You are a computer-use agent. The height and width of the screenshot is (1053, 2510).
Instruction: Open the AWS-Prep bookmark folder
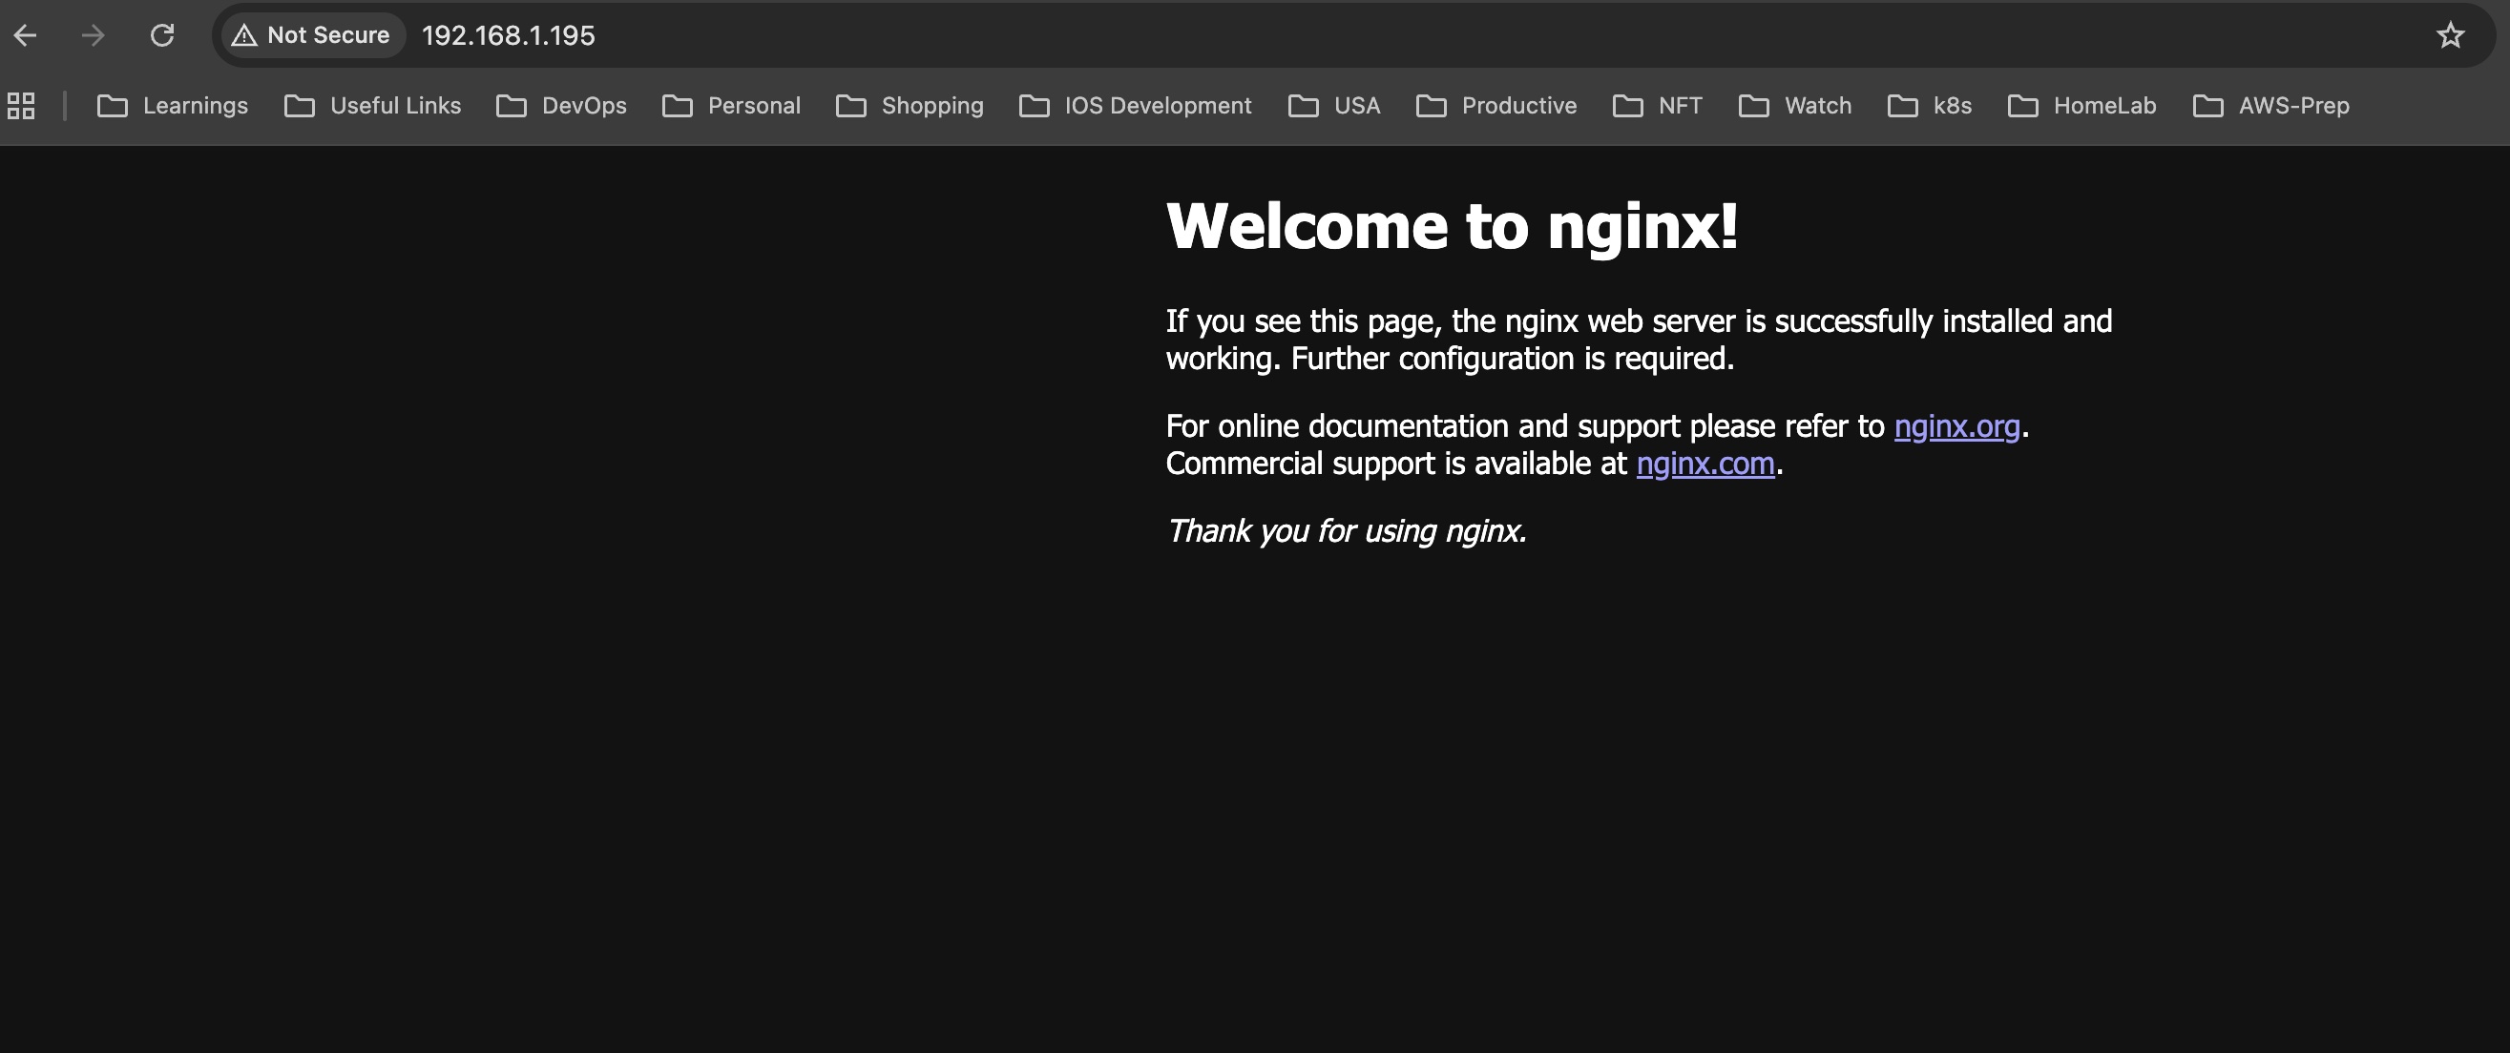point(2270,105)
